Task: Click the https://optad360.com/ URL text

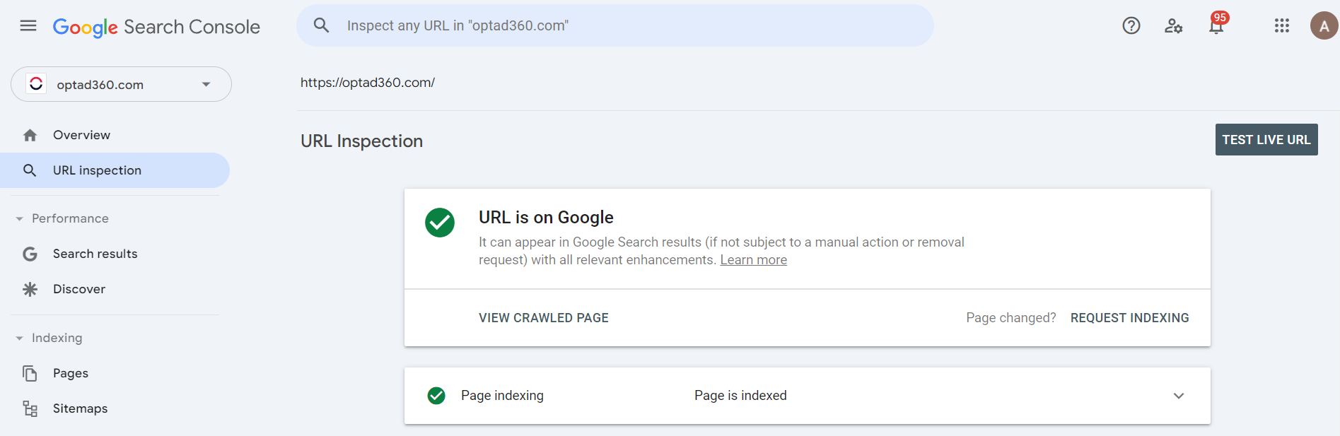Action: pyautogui.click(x=368, y=83)
